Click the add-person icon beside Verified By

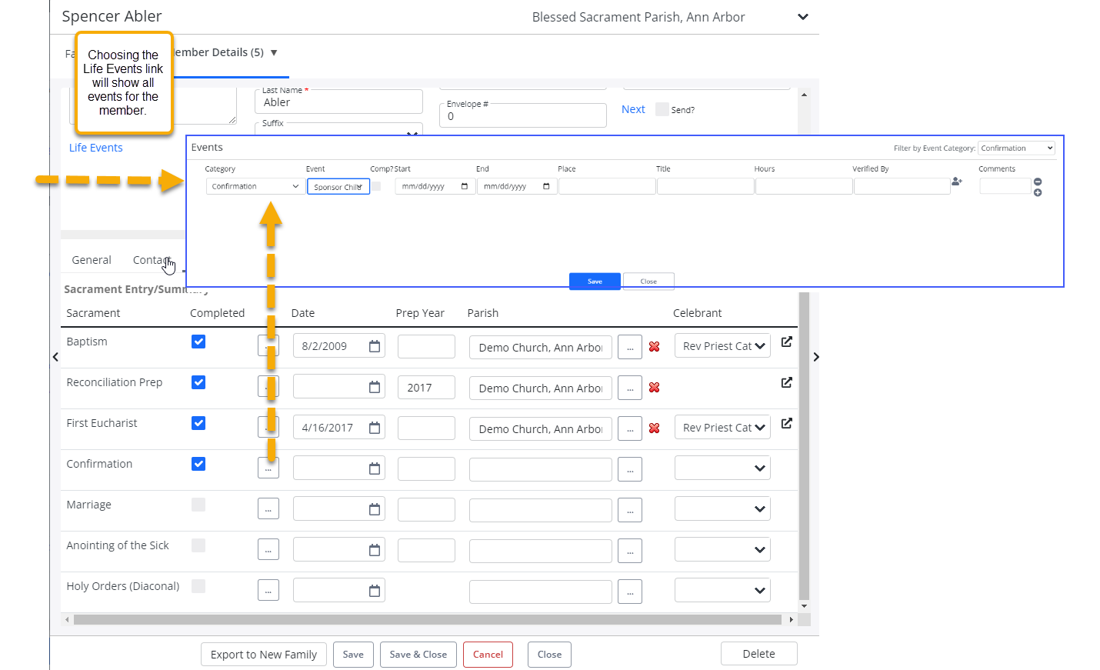(957, 182)
